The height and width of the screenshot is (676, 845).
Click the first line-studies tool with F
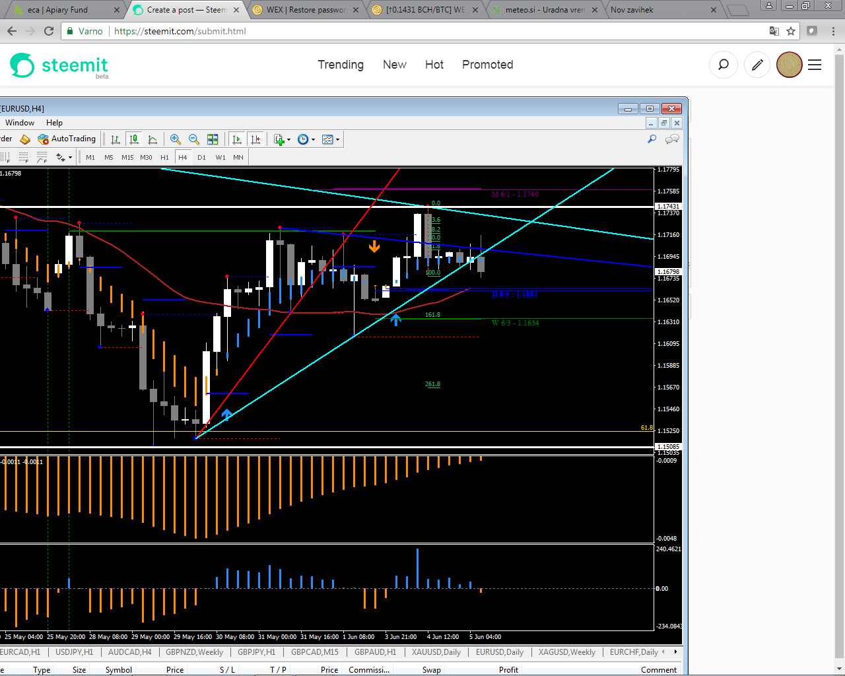click(5, 157)
